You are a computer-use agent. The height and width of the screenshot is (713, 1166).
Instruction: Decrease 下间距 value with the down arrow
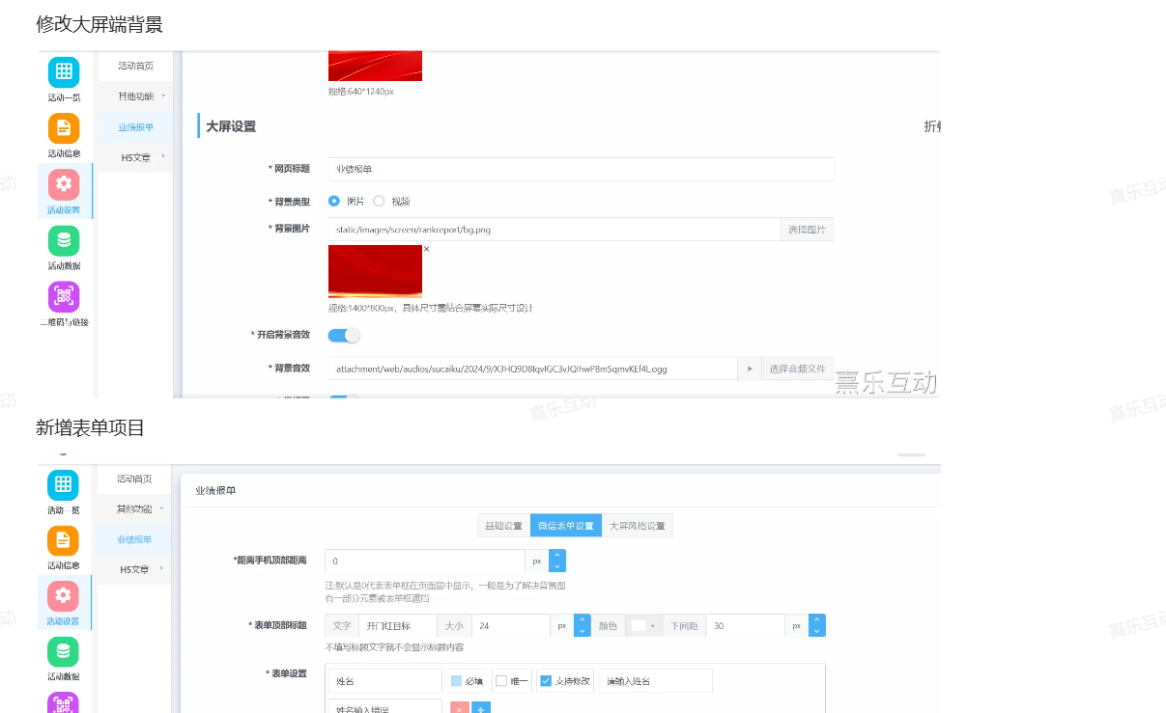point(817,631)
